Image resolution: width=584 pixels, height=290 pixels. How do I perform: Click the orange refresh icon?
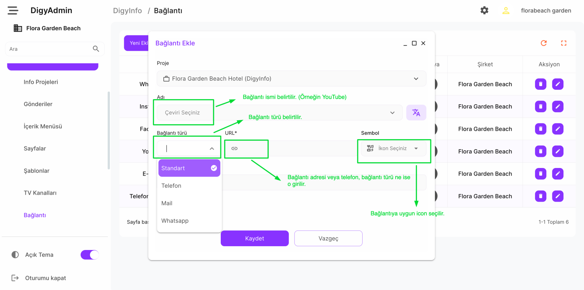coord(544,43)
